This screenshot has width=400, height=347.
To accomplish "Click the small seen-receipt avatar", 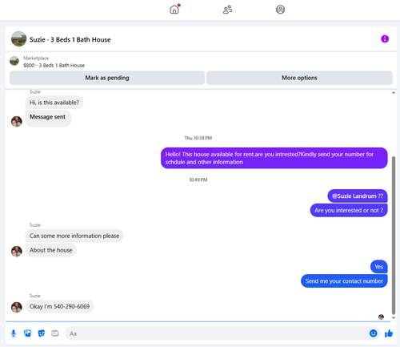I will click(381, 317).
